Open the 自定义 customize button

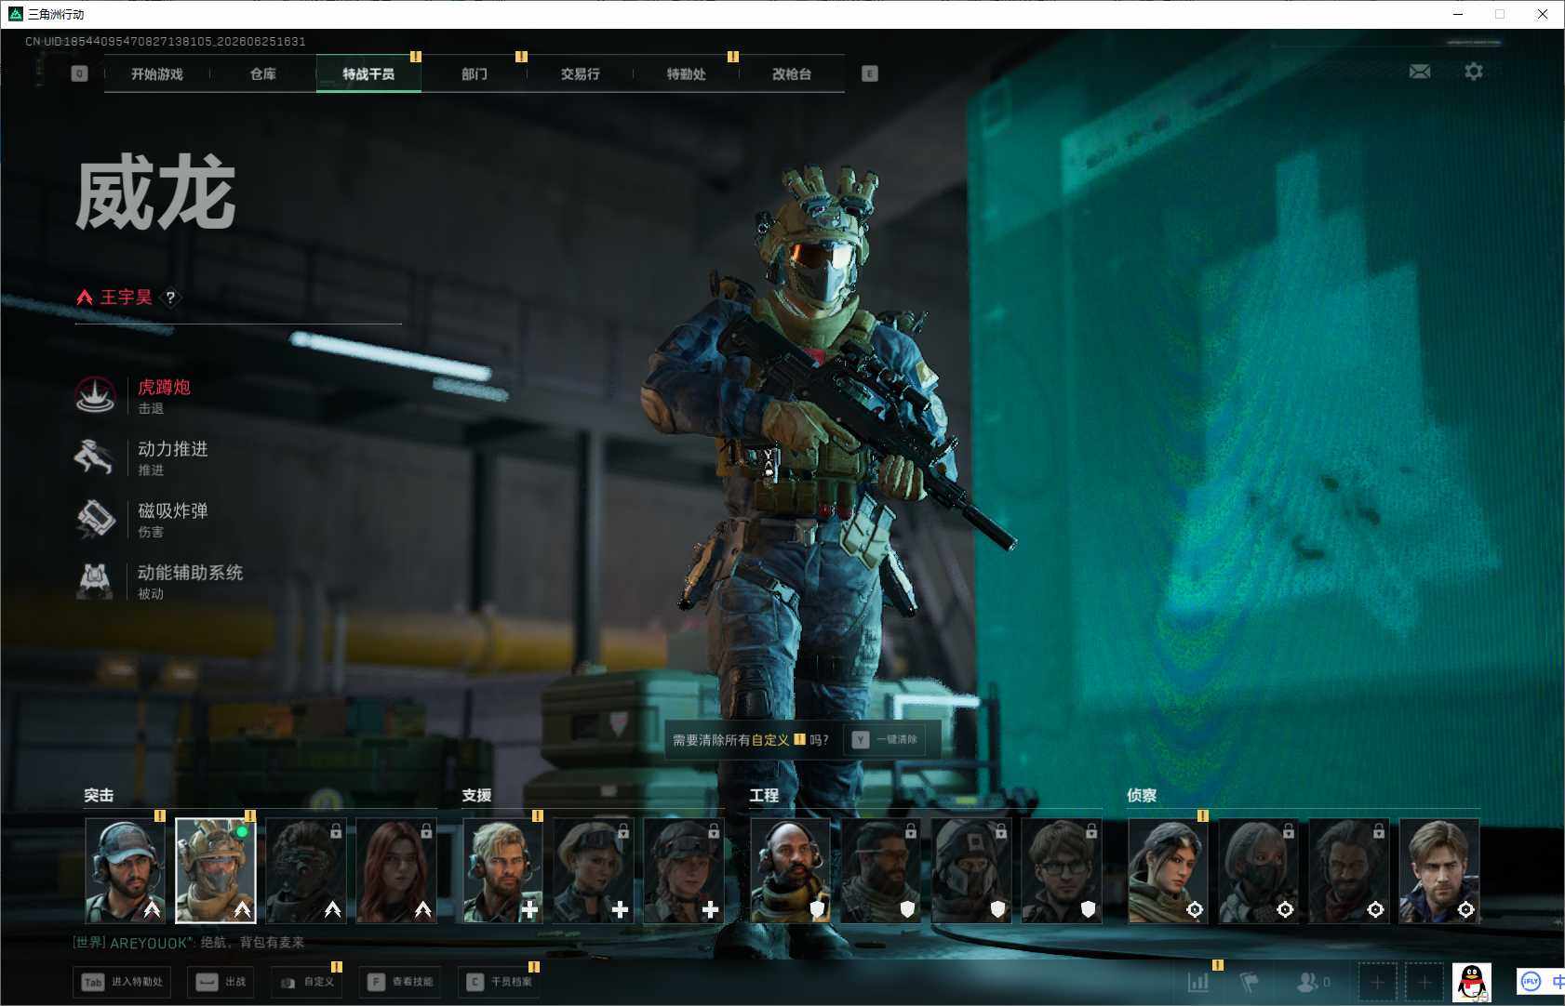307,982
